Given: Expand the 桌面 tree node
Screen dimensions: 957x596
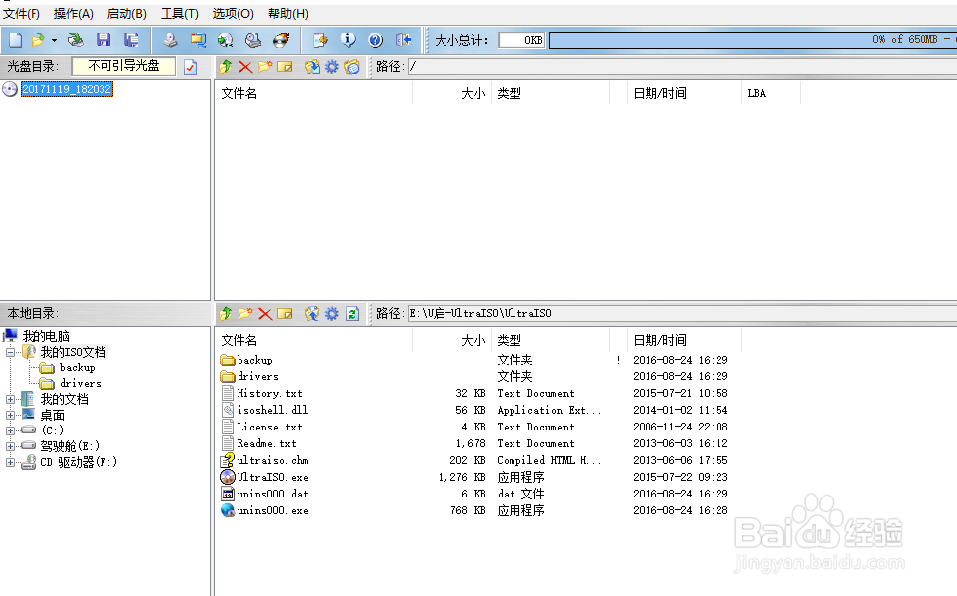Looking at the screenshot, I should [11, 416].
